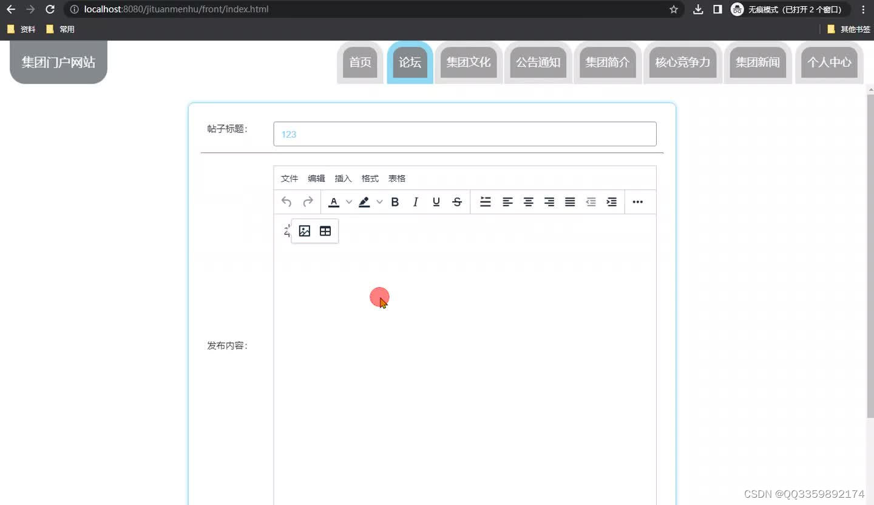
Task: Open the browser downloads icon
Action: 699,9
